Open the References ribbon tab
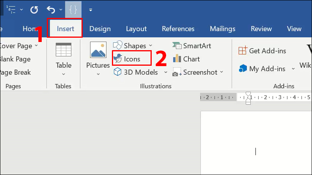The height and width of the screenshot is (175, 312). click(178, 29)
